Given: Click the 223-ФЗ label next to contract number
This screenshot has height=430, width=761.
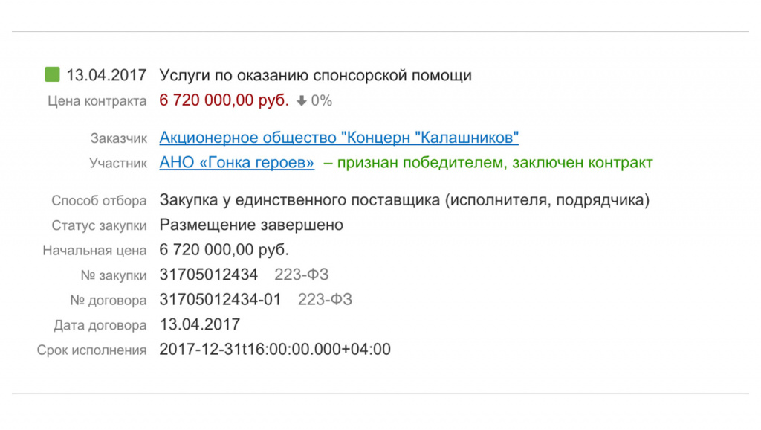Looking at the screenshot, I should coord(325,299).
